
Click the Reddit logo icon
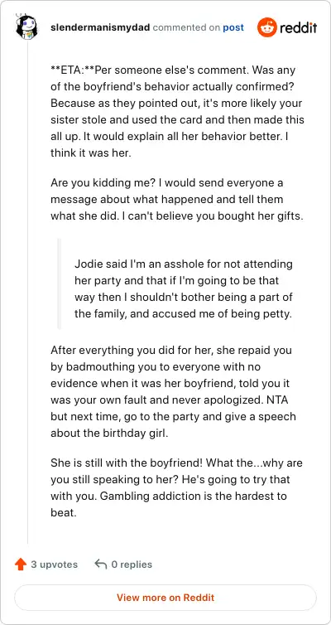pos(267,27)
